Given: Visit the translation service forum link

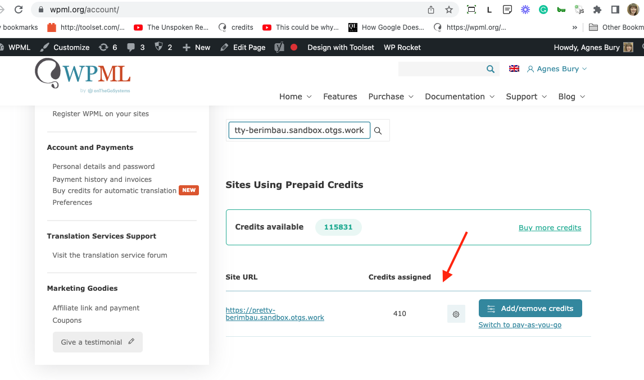Looking at the screenshot, I should [x=110, y=255].
